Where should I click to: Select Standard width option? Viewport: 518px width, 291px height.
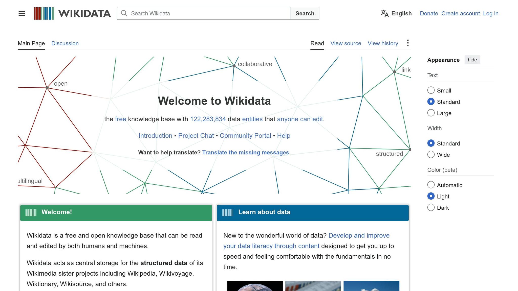point(431,143)
